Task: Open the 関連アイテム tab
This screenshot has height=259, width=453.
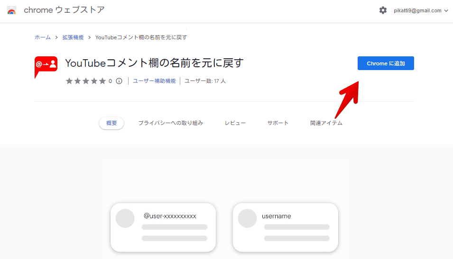Action: click(x=326, y=123)
